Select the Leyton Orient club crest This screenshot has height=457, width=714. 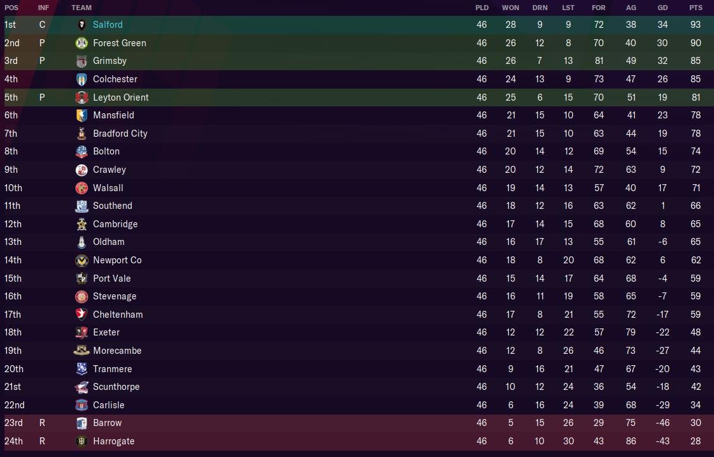pyautogui.click(x=82, y=97)
